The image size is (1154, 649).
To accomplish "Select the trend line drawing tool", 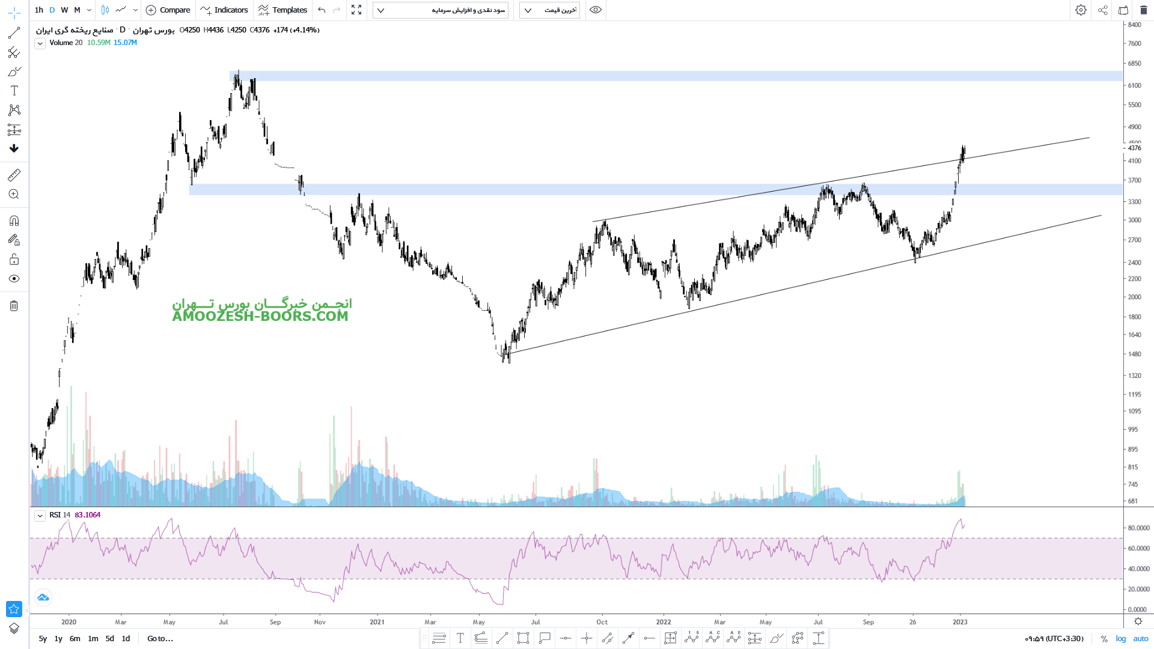I will click(x=14, y=33).
